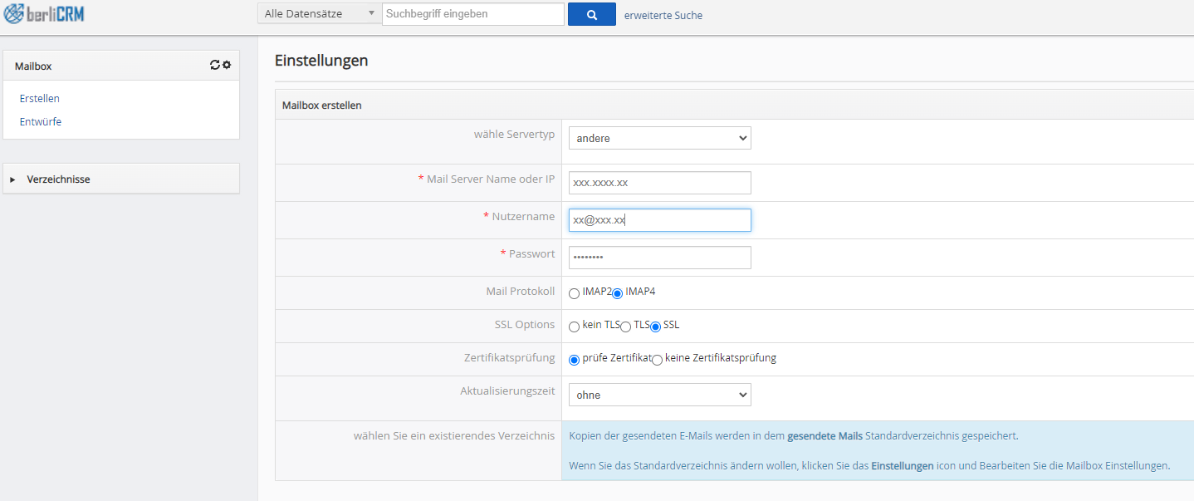This screenshot has height=501, width=1194.
Task: Select the IMAP2 protocol radio button
Action: pos(574,293)
